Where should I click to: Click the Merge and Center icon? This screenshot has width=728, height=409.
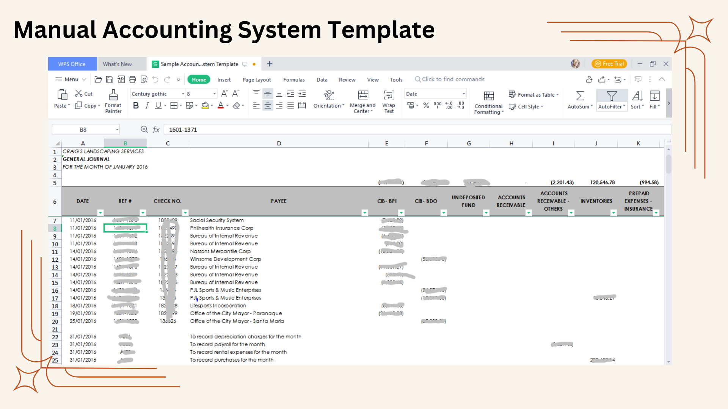point(363,95)
